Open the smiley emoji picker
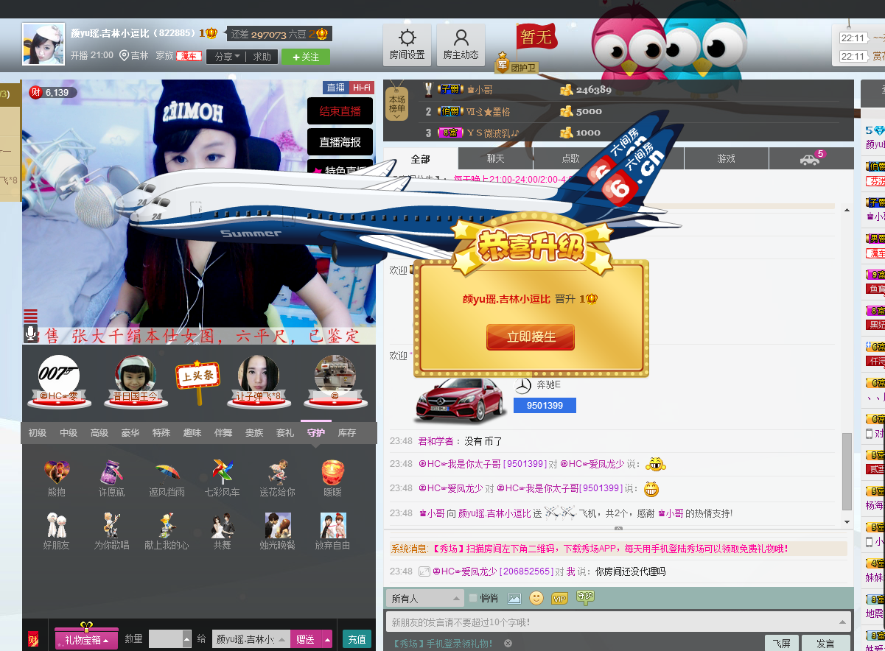The height and width of the screenshot is (651, 885). click(536, 598)
